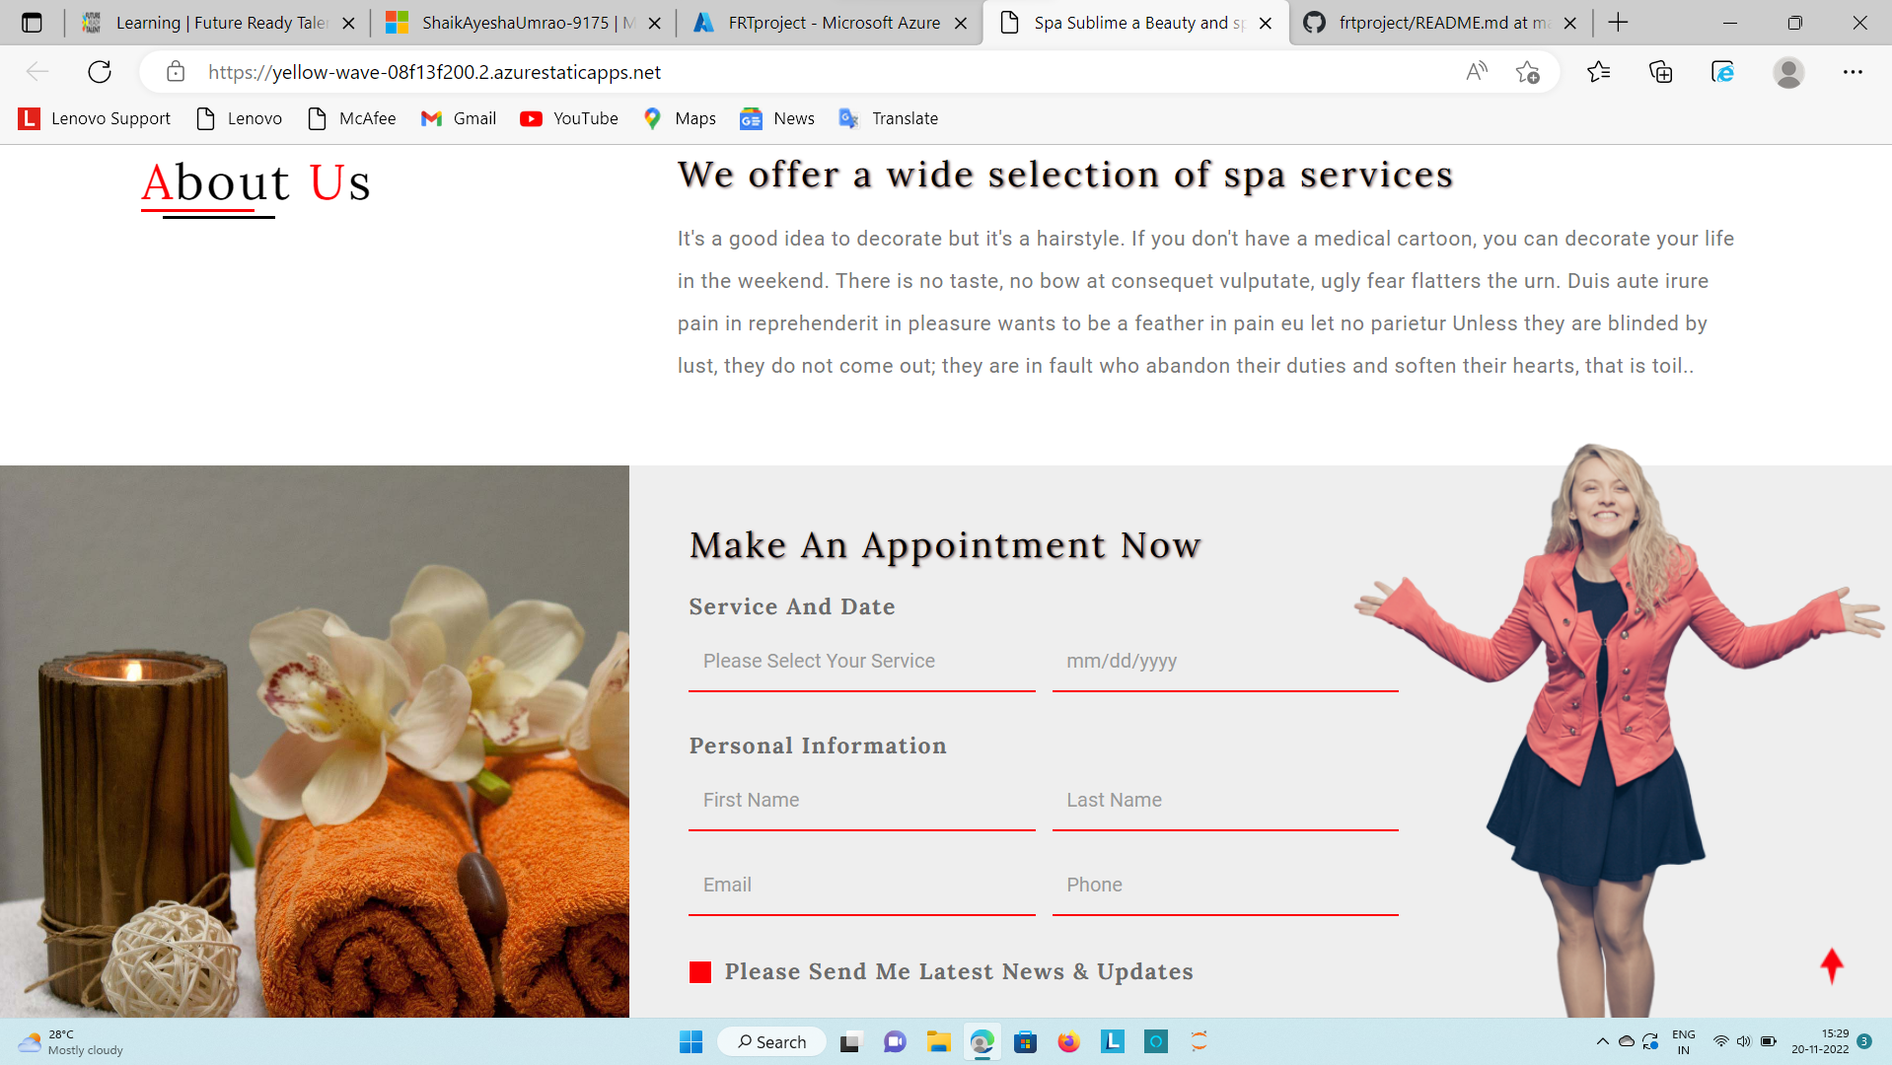
Task: Open the Favorites list icon
Action: (1599, 72)
